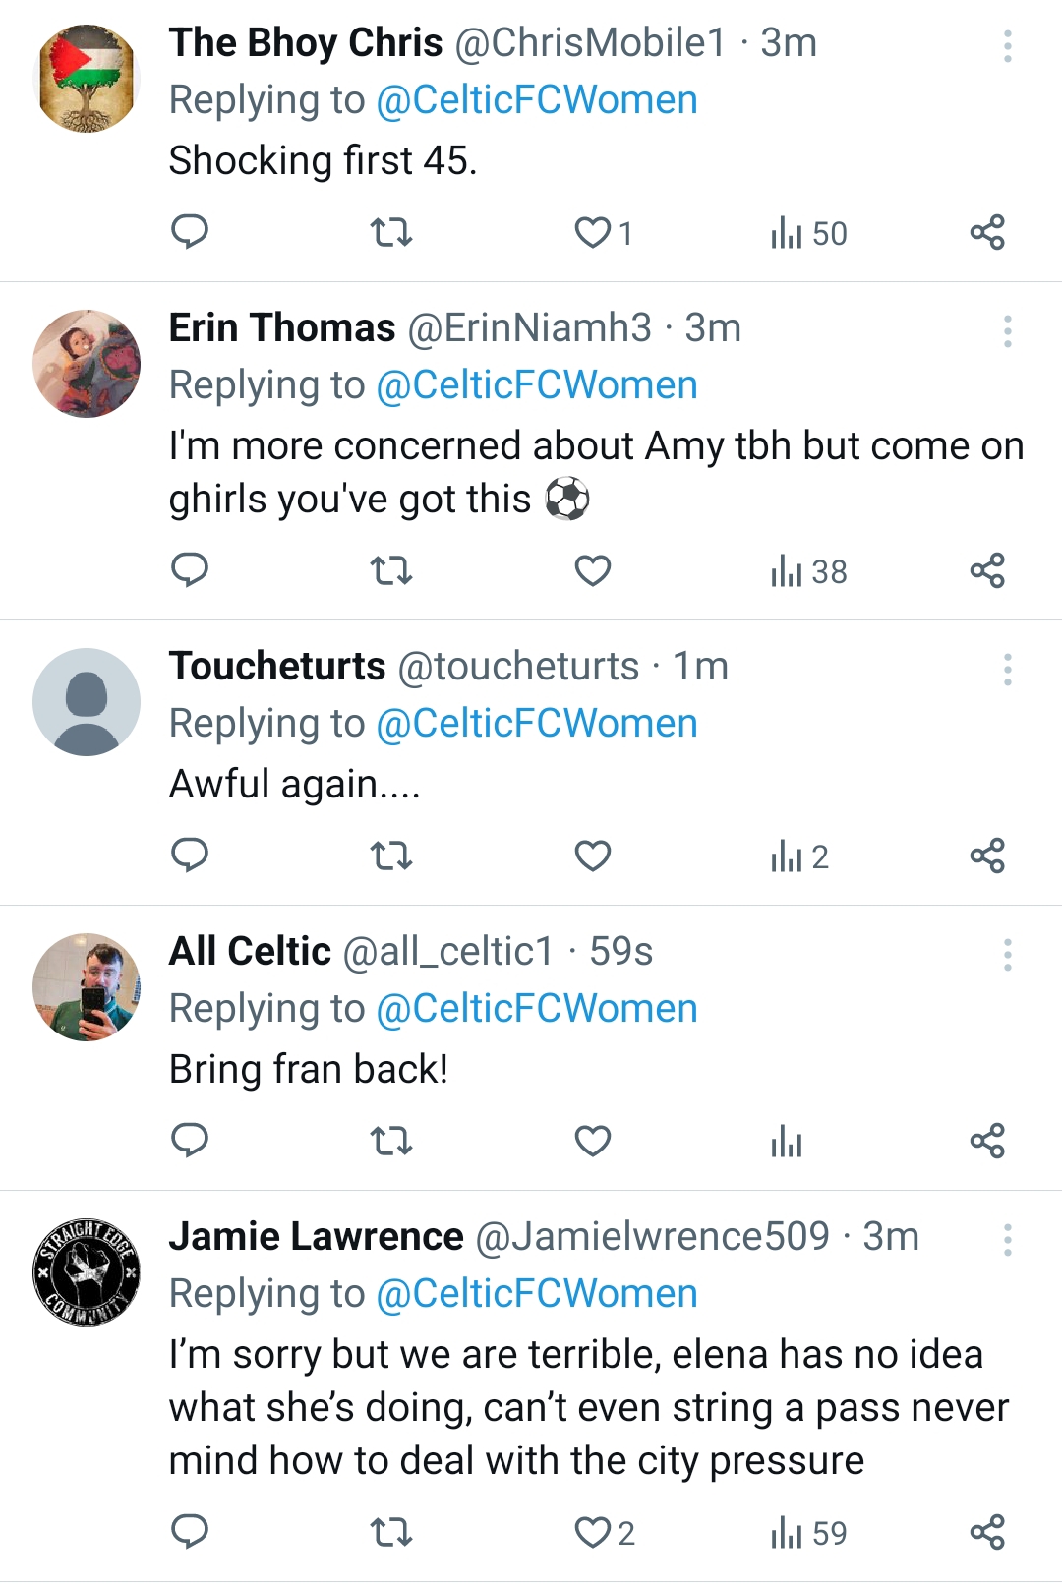Image resolution: width=1062 pixels, height=1593 pixels.
Task: Open @CelticFCWomen link in All Celtic's reply
Action: tap(537, 1009)
